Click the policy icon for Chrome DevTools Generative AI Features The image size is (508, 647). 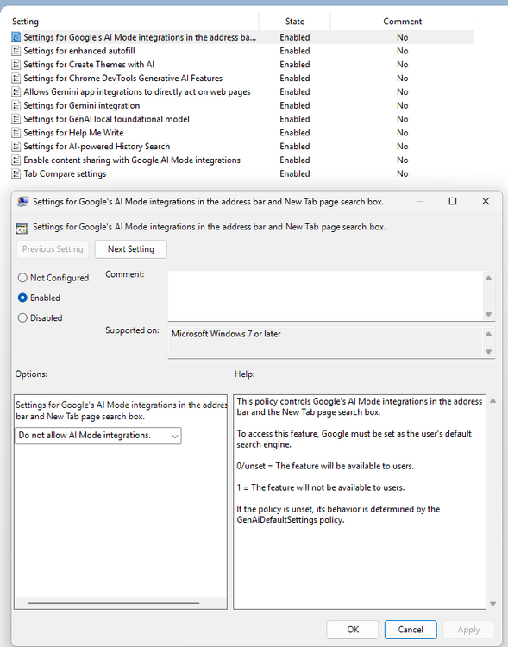[16, 78]
